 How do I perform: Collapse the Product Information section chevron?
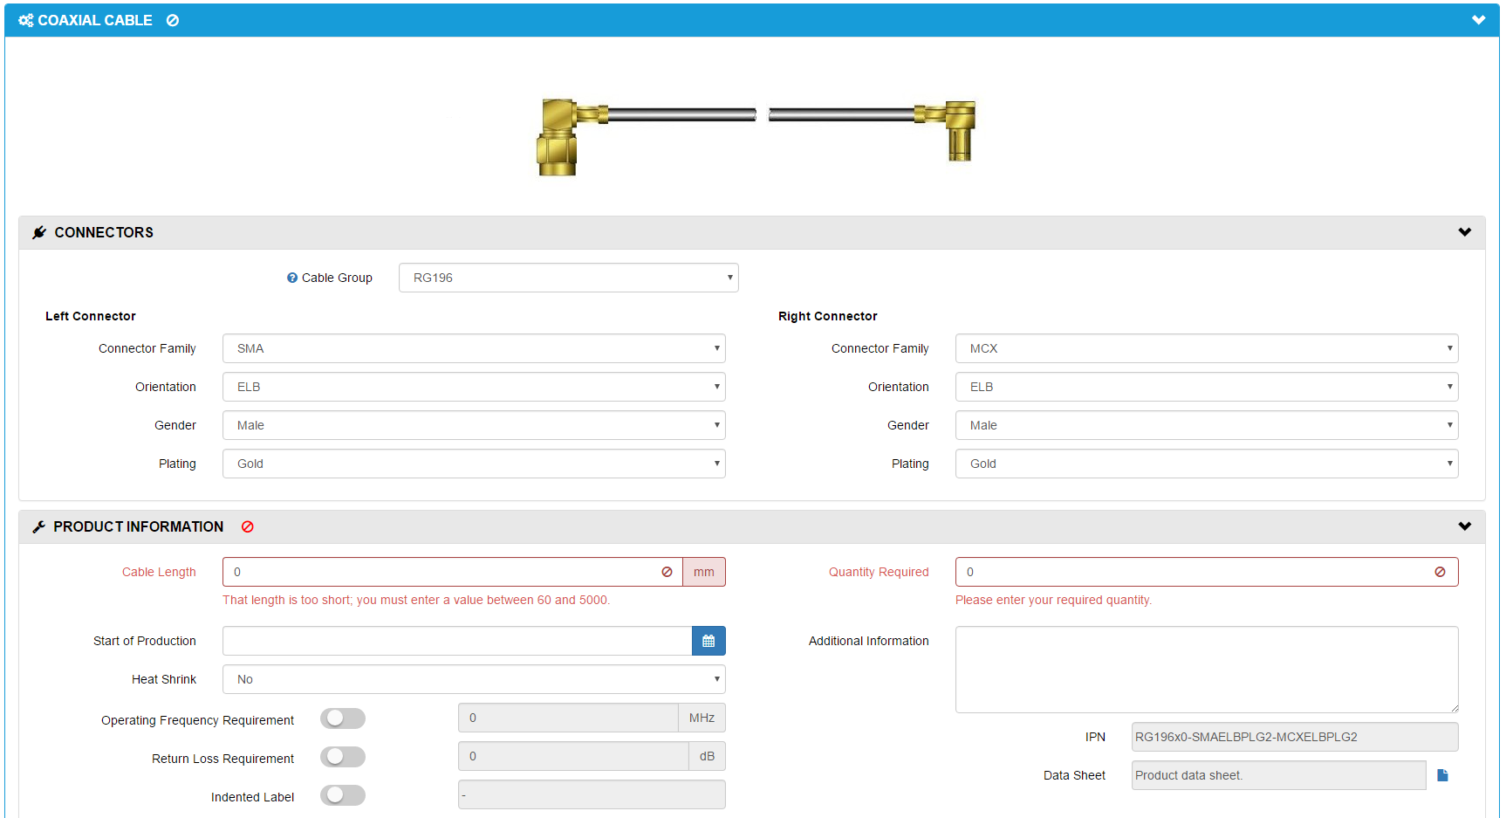(1464, 526)
